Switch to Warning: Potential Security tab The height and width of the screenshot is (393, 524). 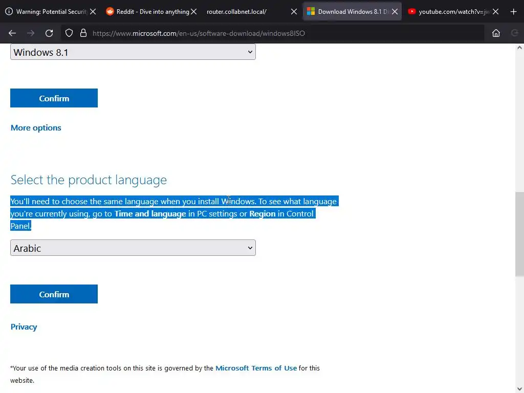tap(52, 12)
